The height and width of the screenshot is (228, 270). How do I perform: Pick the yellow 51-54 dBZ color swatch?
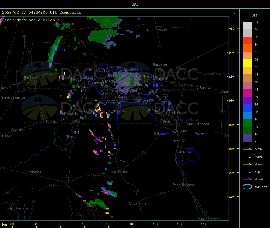247,63
